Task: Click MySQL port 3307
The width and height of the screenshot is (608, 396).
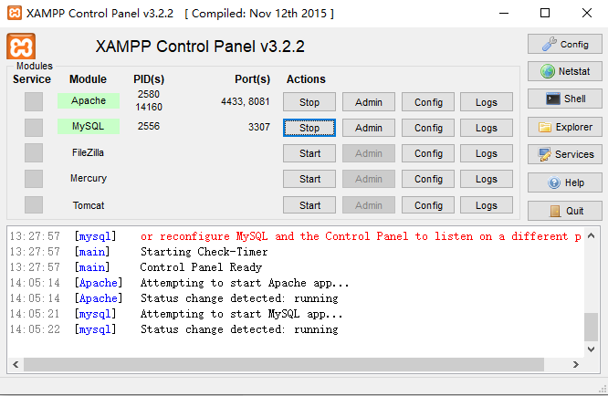Action: point(259,127)
